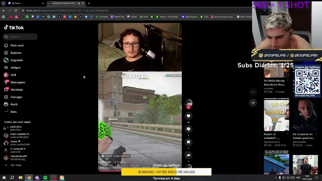
Task: Open the video comments
Action: coord(188,129)
